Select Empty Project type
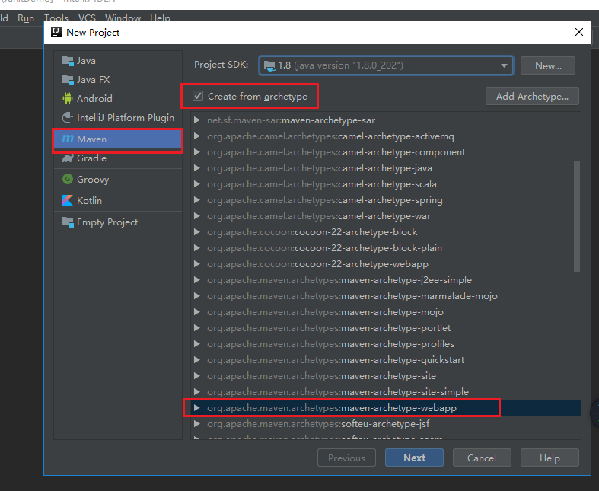 point(118,222)
